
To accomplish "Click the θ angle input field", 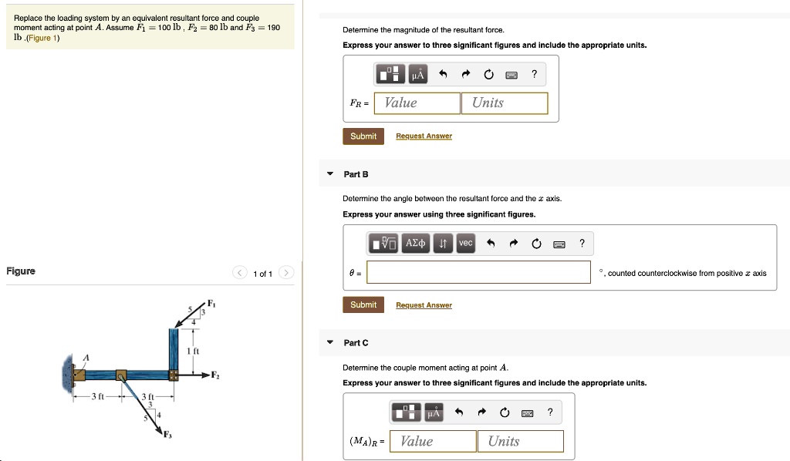I will point(478,272).
